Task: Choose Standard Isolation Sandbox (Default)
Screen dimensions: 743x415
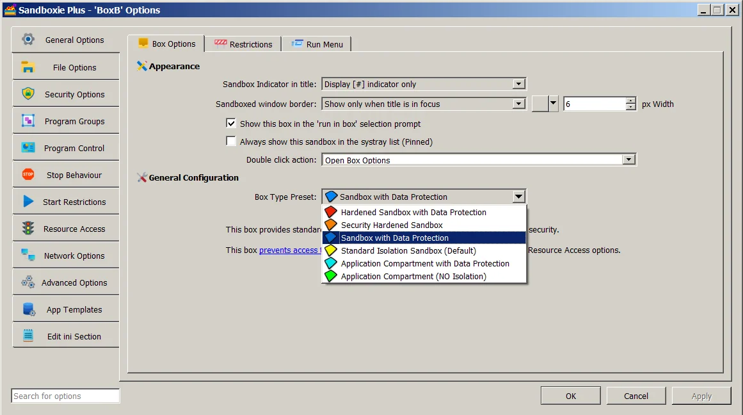Action: (424, 250)
